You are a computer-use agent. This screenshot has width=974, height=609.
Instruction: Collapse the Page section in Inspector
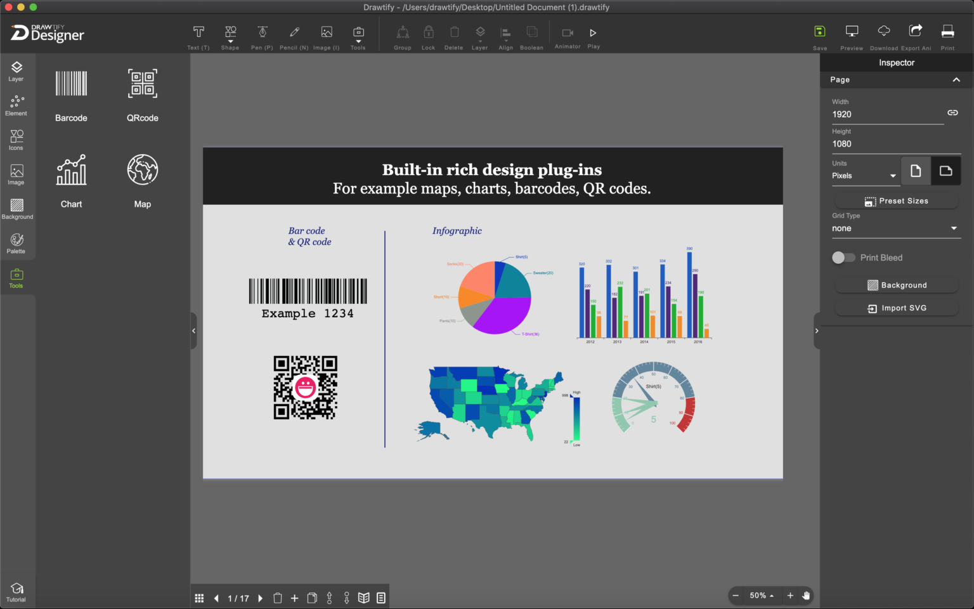tap(957, 80)
